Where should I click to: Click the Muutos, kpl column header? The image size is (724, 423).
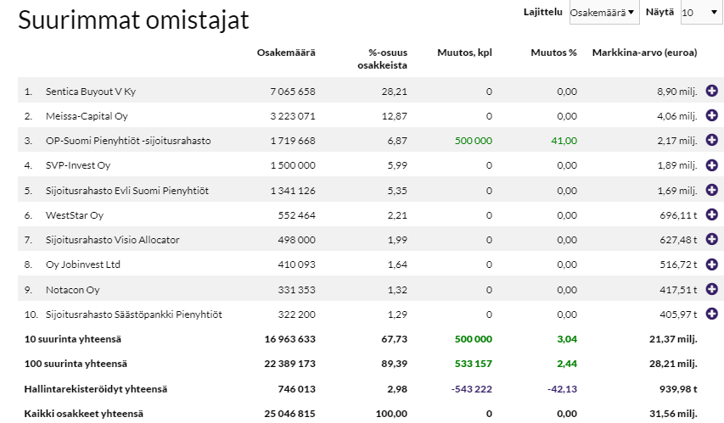click(x=464, y=53)
